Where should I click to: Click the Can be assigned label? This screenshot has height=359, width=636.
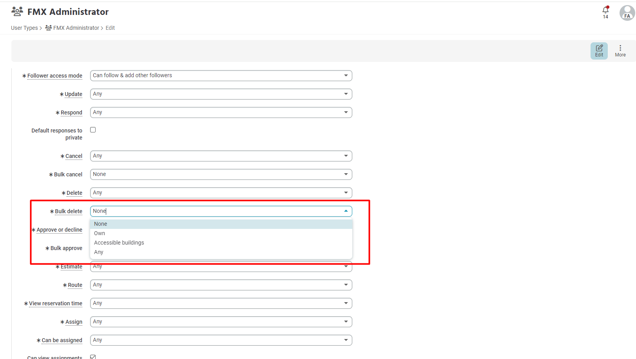coord(62,340)
